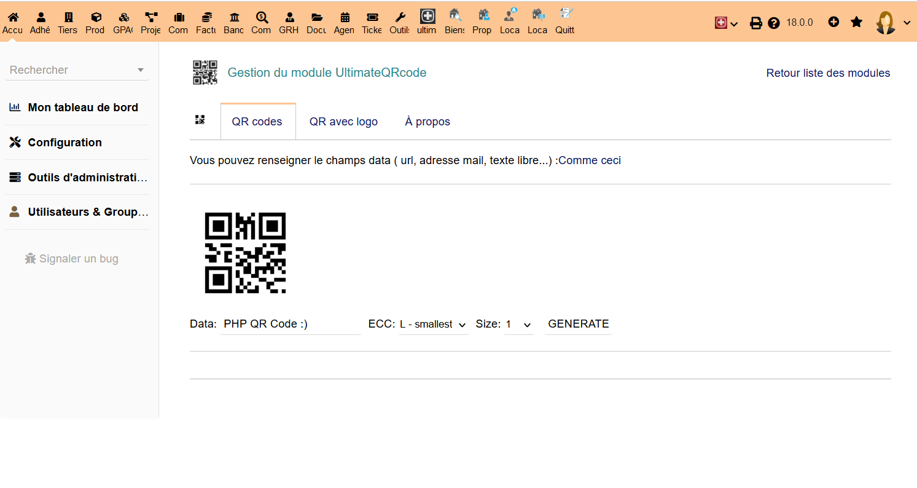917x488 pixels.
Task: Click into the Data text field
Action: pos(290,325)
